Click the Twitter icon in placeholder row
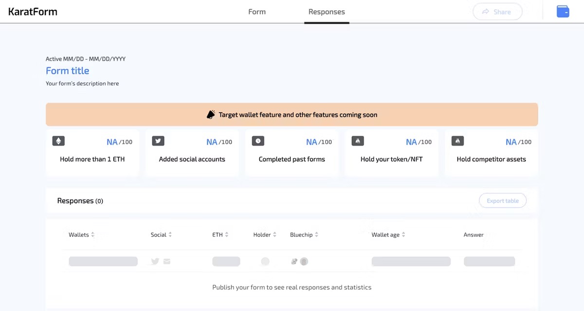Screen dimensions: 584x311 (x=155, y=261)
